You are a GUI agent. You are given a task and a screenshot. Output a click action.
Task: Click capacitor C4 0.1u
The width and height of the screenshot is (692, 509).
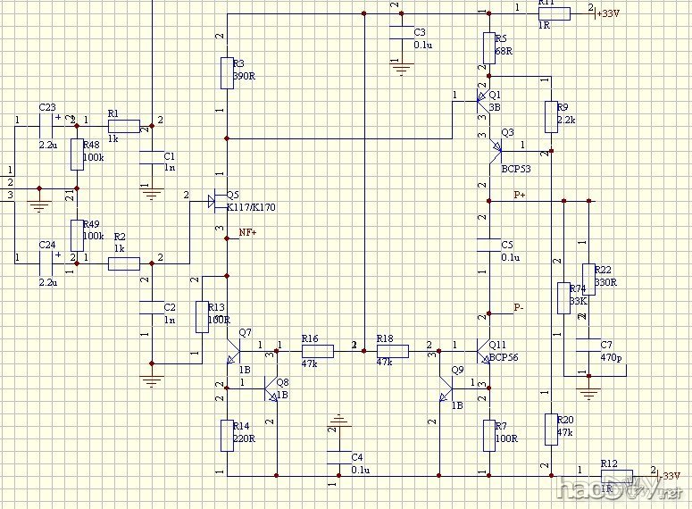(x=338, y=455)
